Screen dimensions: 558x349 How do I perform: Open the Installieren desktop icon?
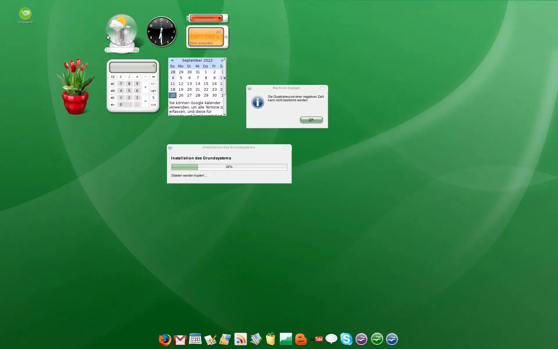tap(26, 14)
